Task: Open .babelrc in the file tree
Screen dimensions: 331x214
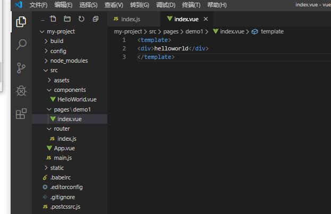Action: 61,177
